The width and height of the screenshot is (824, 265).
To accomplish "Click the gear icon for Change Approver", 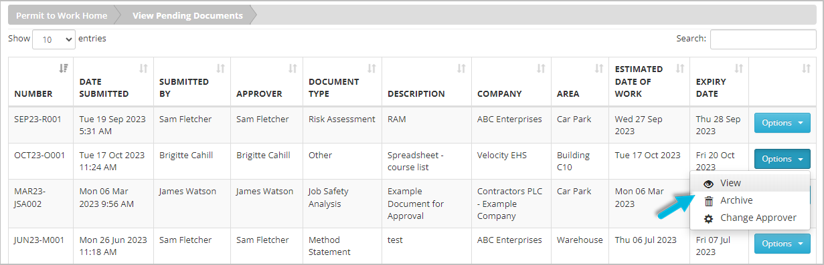I will pos(708,218).
